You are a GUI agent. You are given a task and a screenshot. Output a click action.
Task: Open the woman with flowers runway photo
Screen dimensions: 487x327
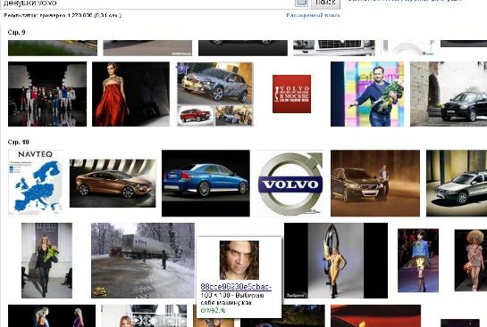(x=46, y=260)
